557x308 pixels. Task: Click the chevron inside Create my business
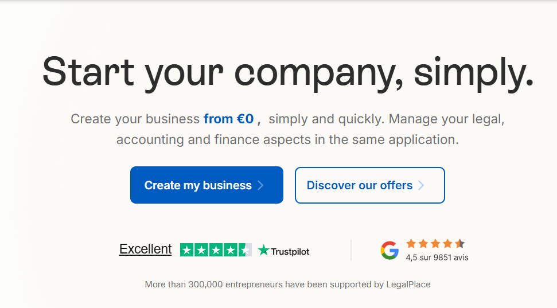tap(260, 185)
